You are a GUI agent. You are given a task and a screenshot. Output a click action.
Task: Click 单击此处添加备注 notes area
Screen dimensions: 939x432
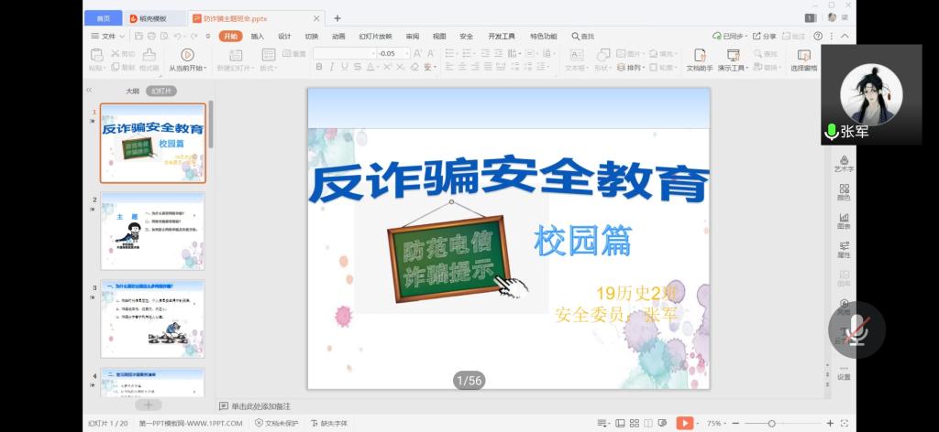click(260, 405)
